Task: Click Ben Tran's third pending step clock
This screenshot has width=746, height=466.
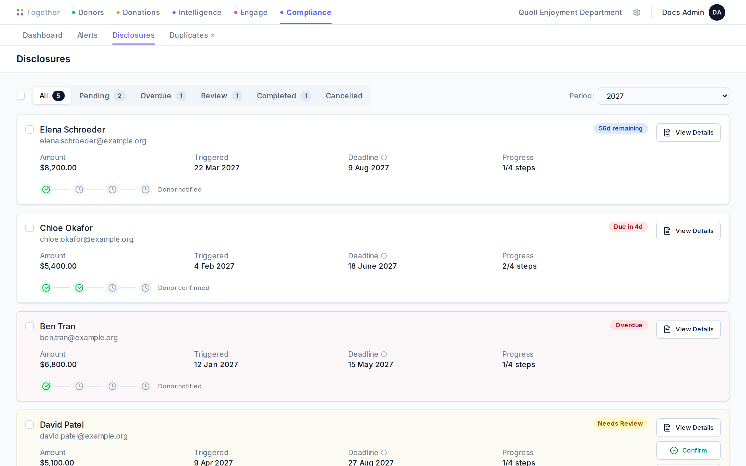Action: point(112,386)
